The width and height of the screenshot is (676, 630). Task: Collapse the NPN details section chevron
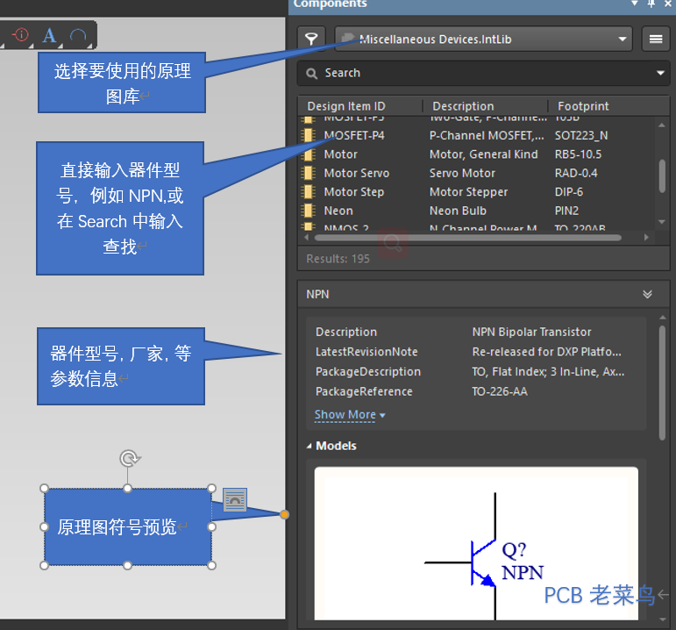647,295
